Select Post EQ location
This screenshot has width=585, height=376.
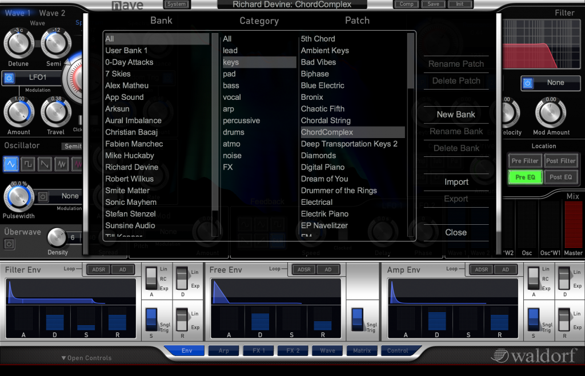(x=561, y=177)
